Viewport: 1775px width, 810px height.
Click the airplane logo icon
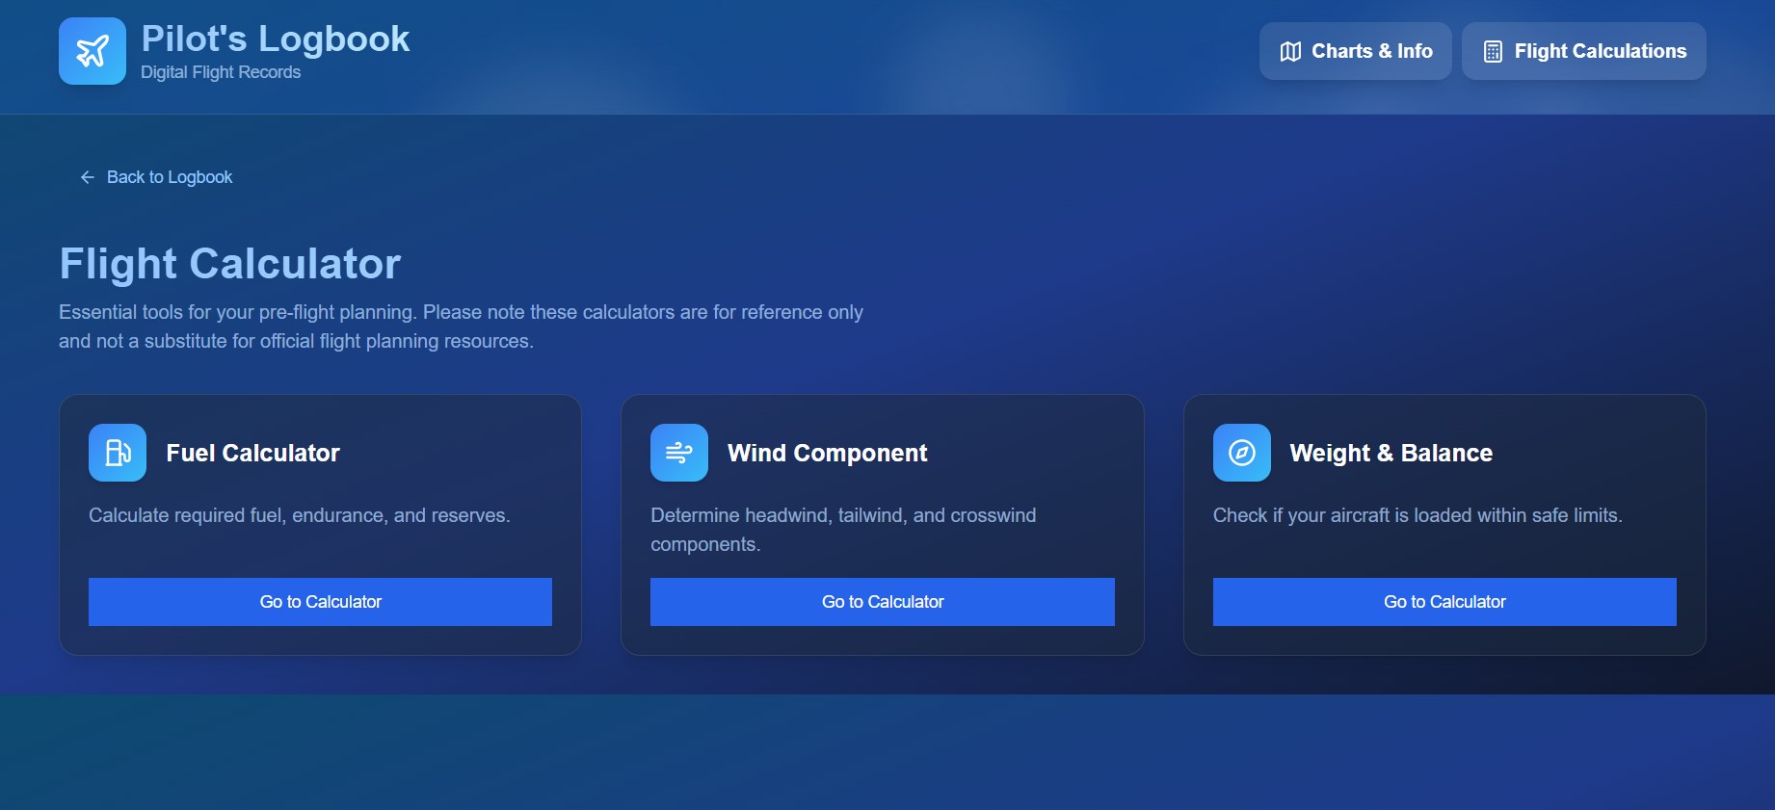[x=93, y=51]
